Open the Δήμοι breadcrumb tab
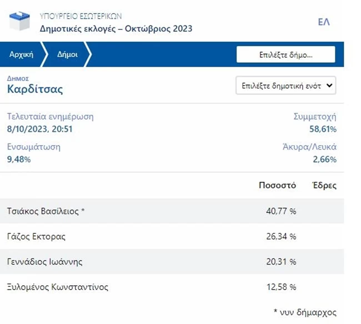Screen dimensions: 361x324 [x=67, y=54]
